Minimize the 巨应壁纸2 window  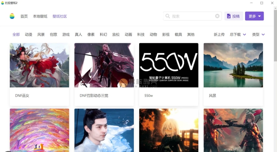(251, 3)
